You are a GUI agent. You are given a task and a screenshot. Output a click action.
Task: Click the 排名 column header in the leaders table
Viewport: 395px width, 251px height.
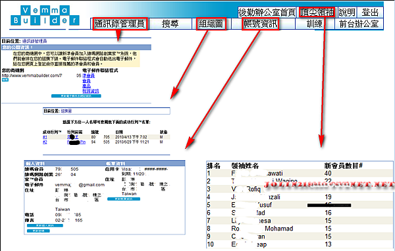tap(213, 166)
